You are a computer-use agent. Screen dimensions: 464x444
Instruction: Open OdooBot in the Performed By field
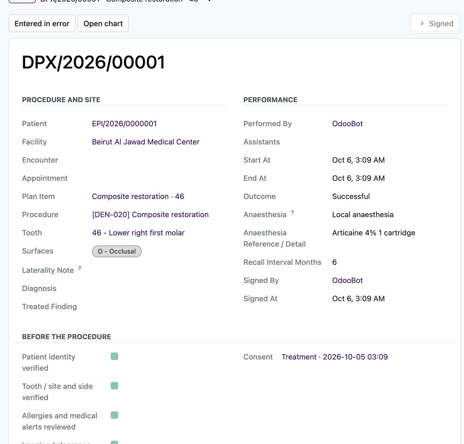tap(347, 124)
